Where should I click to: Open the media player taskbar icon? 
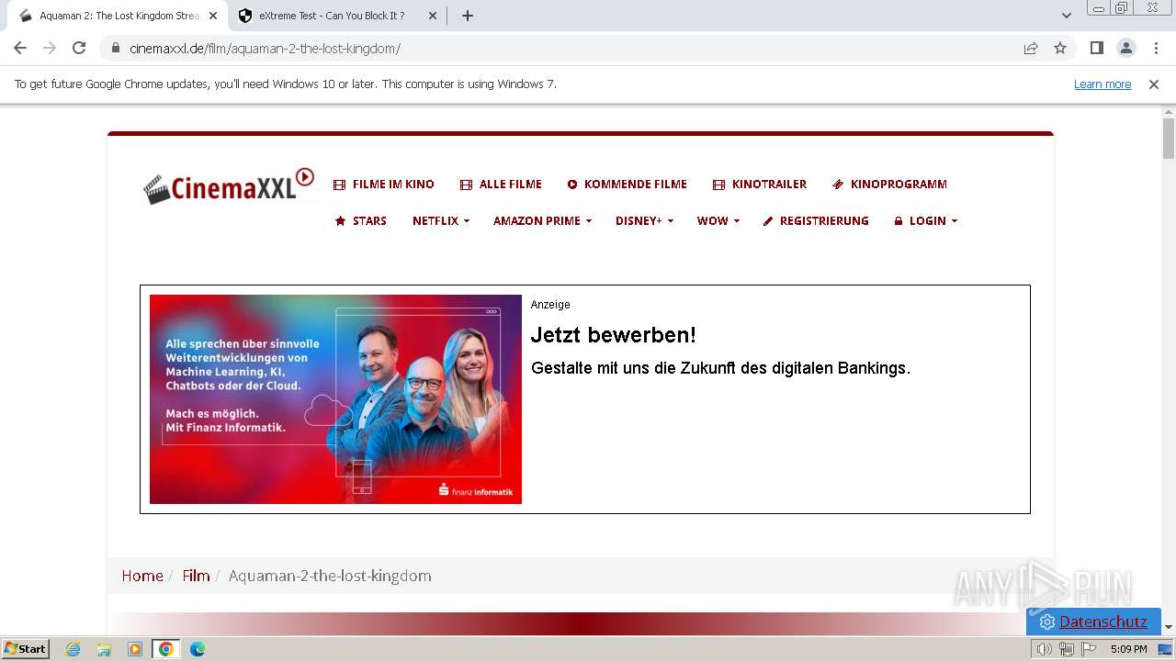(135, 649)
